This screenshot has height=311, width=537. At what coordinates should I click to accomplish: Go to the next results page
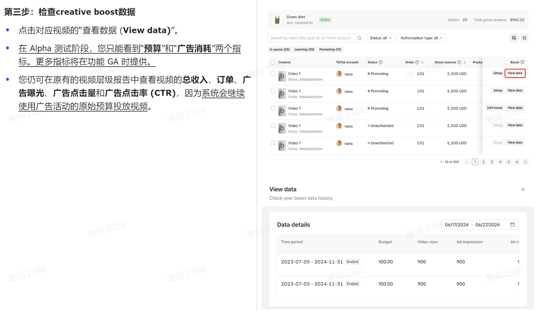[x=525, y=162]
